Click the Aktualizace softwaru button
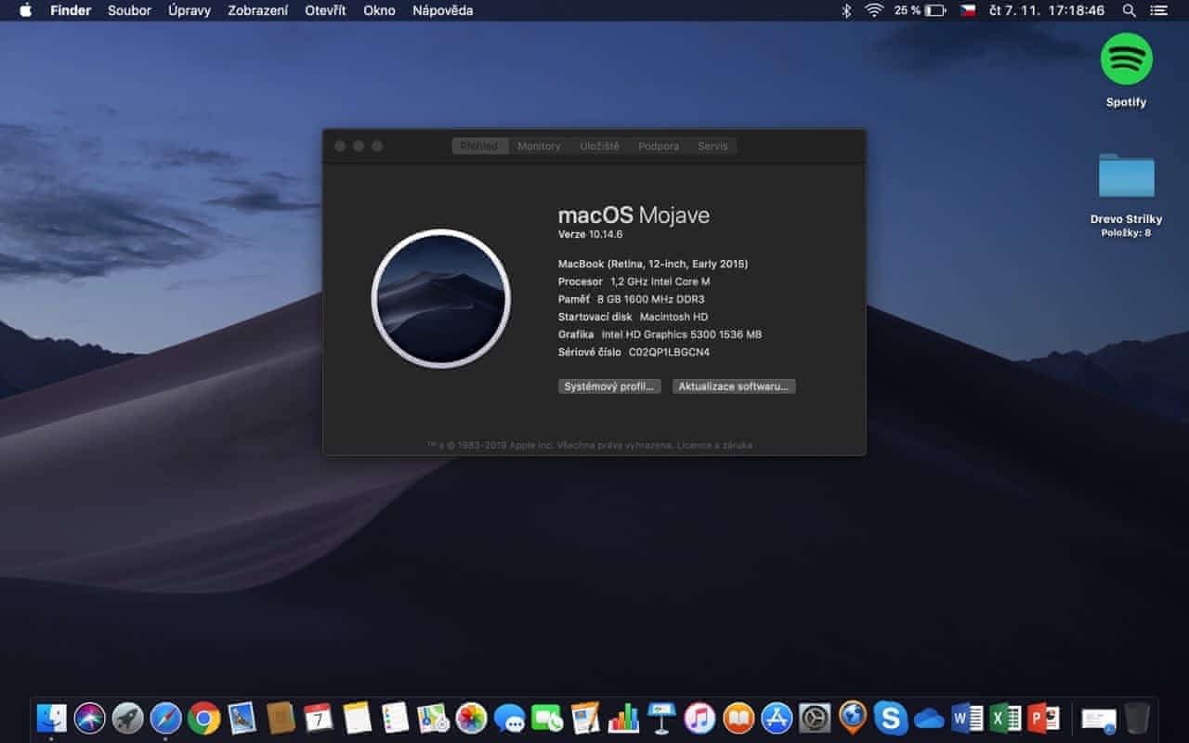Viewport: 1189px width, 743px height. (734, 386)
